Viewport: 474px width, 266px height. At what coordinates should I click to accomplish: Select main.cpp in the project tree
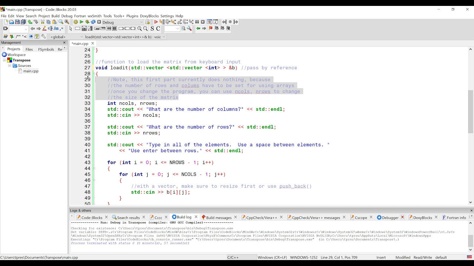30,71
